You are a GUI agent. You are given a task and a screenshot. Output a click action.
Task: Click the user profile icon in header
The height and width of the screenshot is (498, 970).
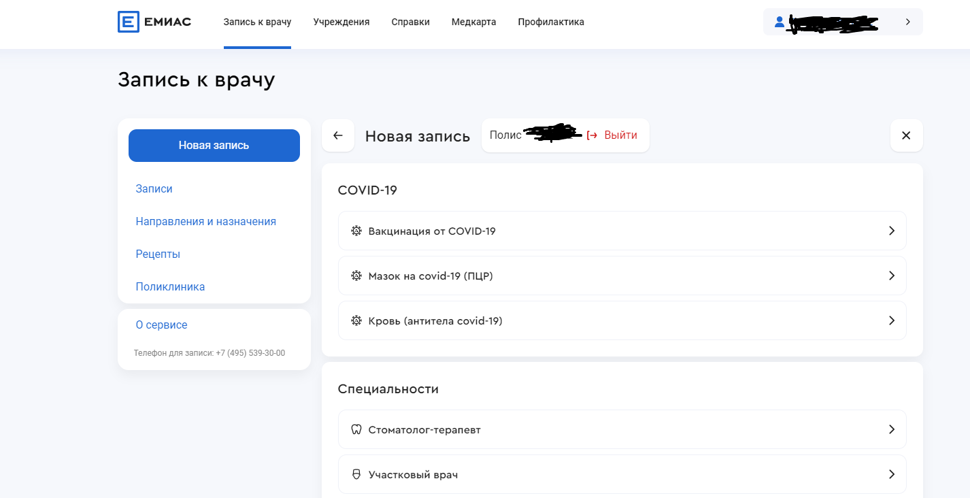coord(780,22)
